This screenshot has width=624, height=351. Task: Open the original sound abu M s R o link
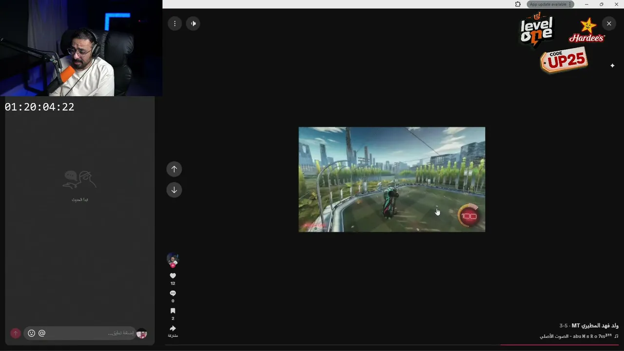(x=576, y=336)
